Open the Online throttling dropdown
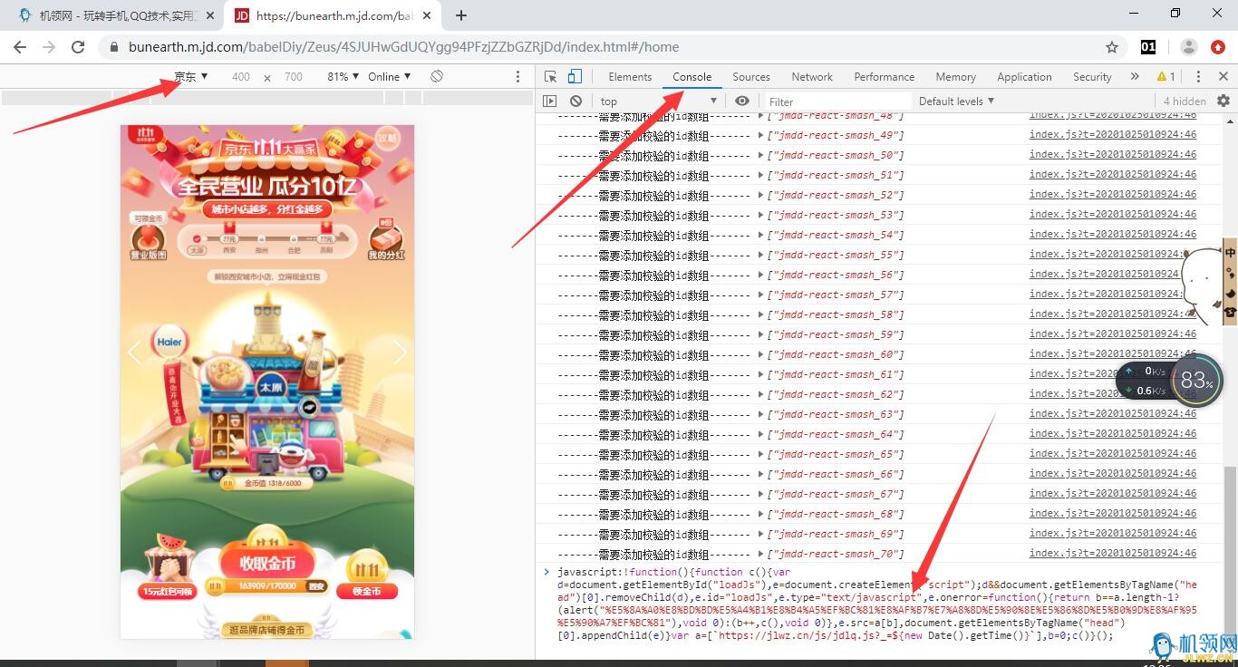Image resolution: width=1238 pixels, height=667 pixels. pyautogui.click(x=390, y=77)
